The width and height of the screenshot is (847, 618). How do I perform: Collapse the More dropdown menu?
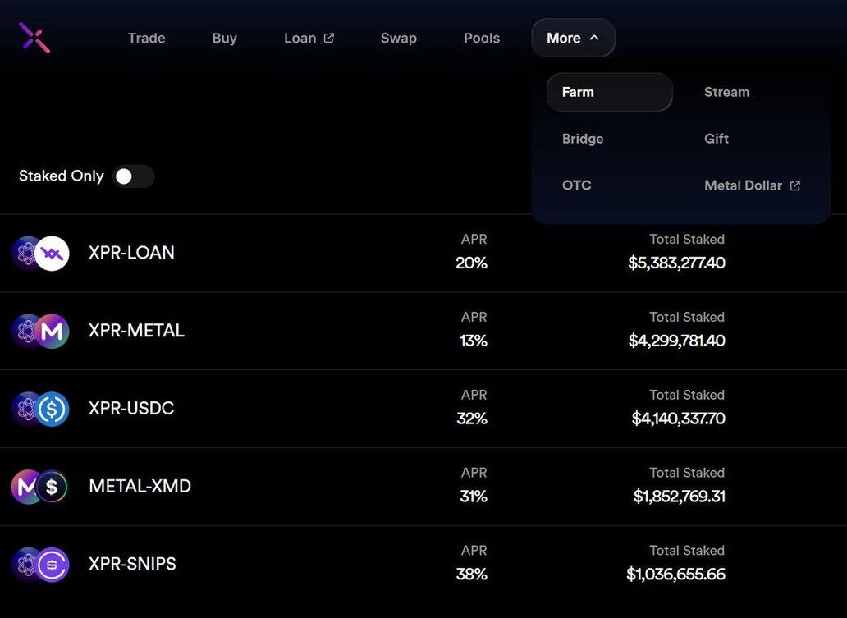(572, 38)
